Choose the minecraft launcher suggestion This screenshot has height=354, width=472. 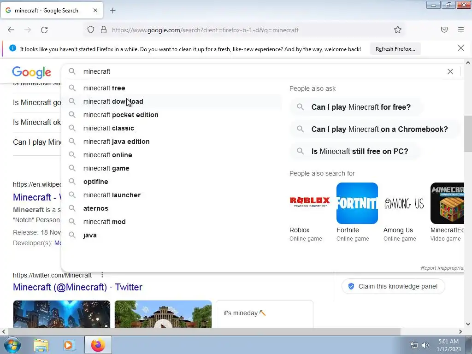point(171,195)
